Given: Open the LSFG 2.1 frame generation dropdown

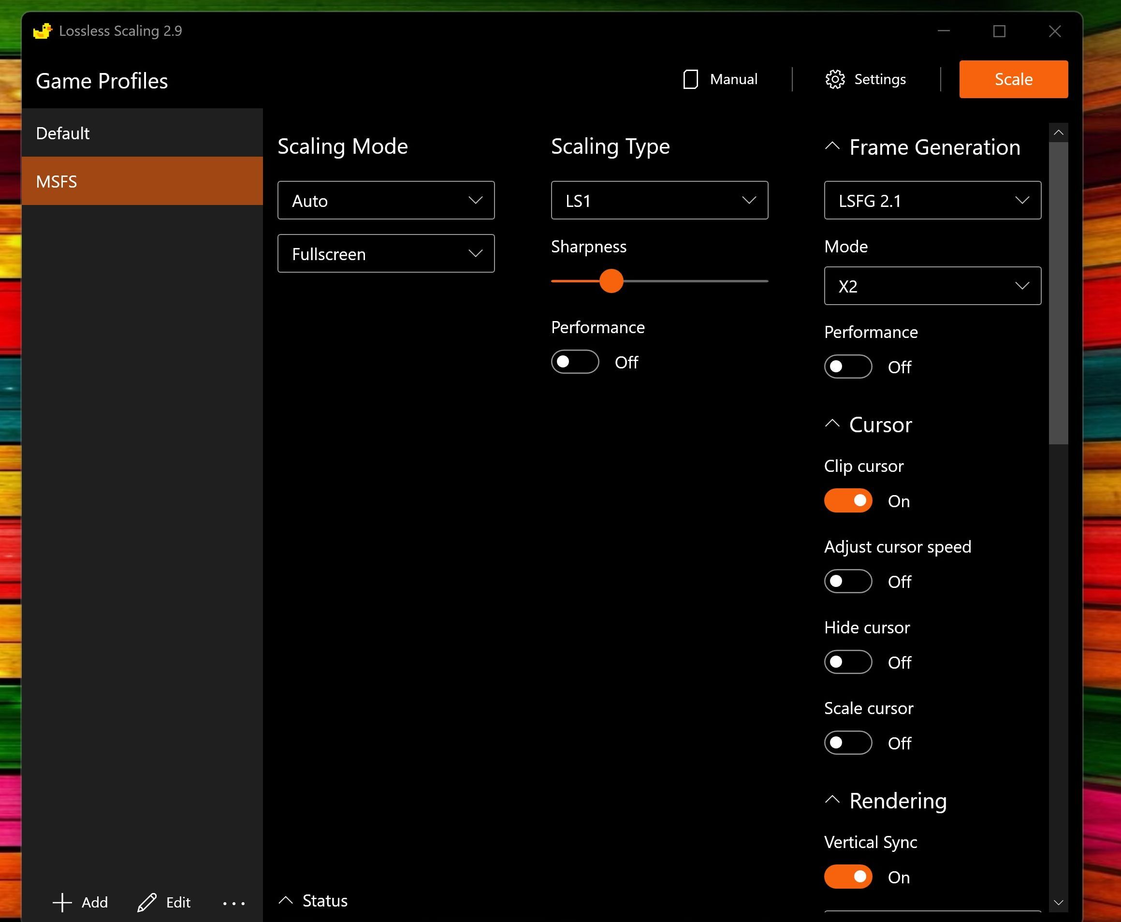Looking at the screenshot, I should (x=932, y=200).
